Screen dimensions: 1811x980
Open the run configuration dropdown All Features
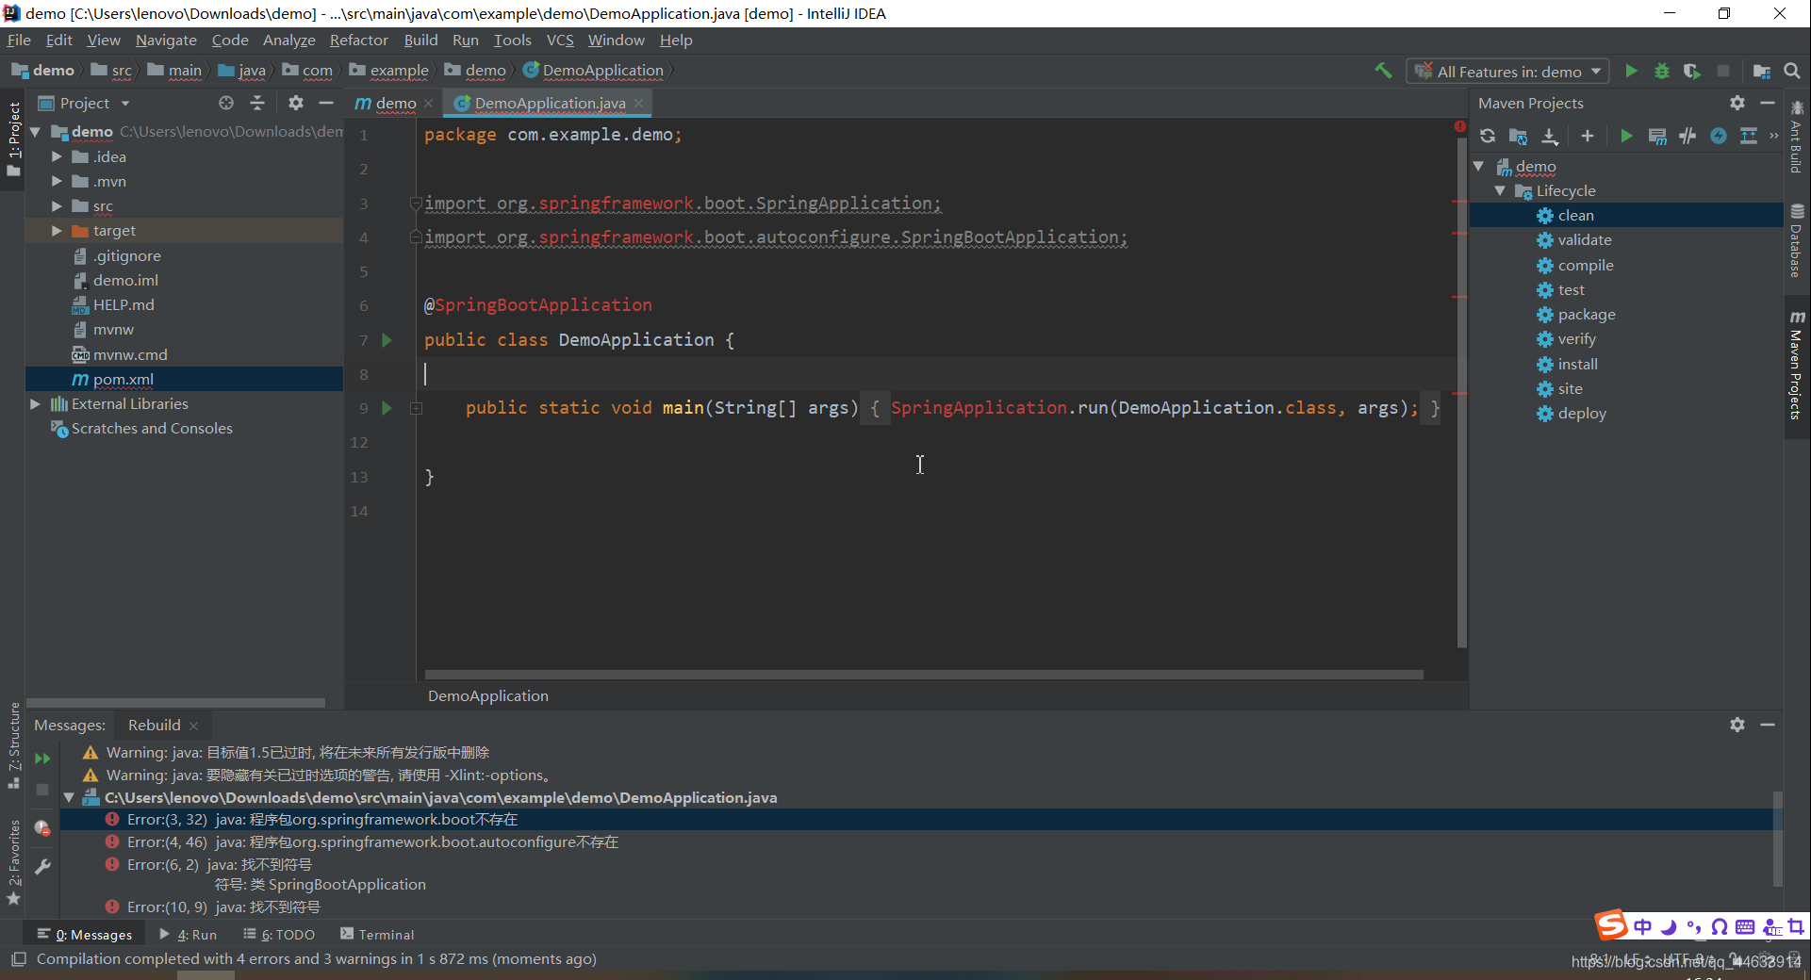coord(1507,72)
